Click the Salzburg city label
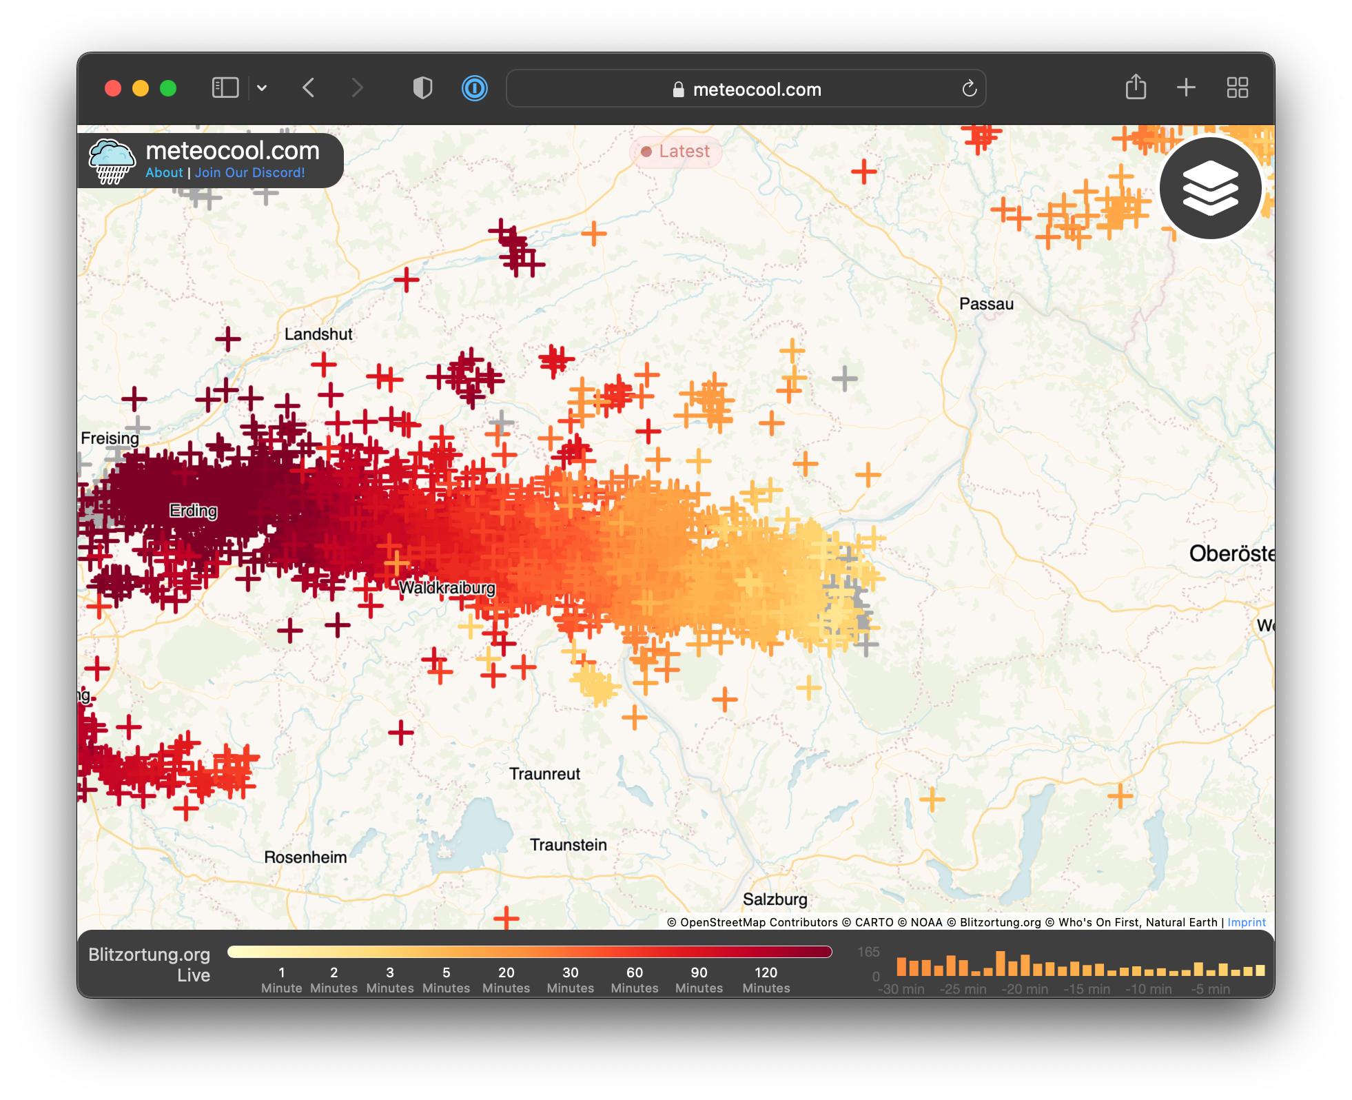 (x=775, y=899)
